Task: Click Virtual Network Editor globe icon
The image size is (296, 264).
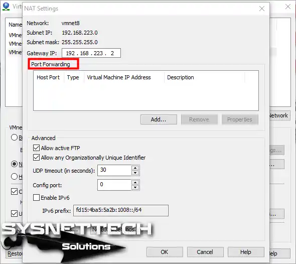Action: [x=6, y=6]
